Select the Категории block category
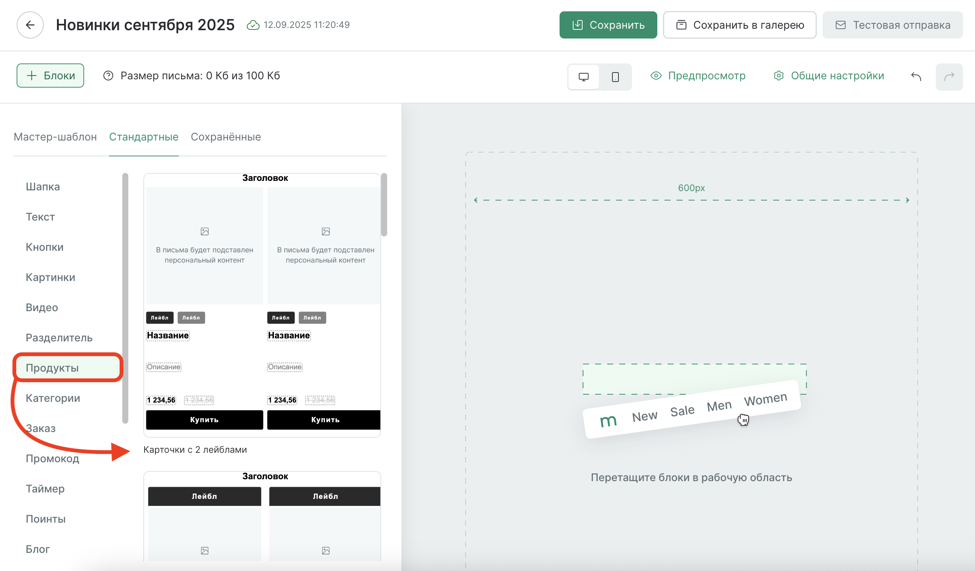This screenshot has height=571, width=975. tap(52, 398)
